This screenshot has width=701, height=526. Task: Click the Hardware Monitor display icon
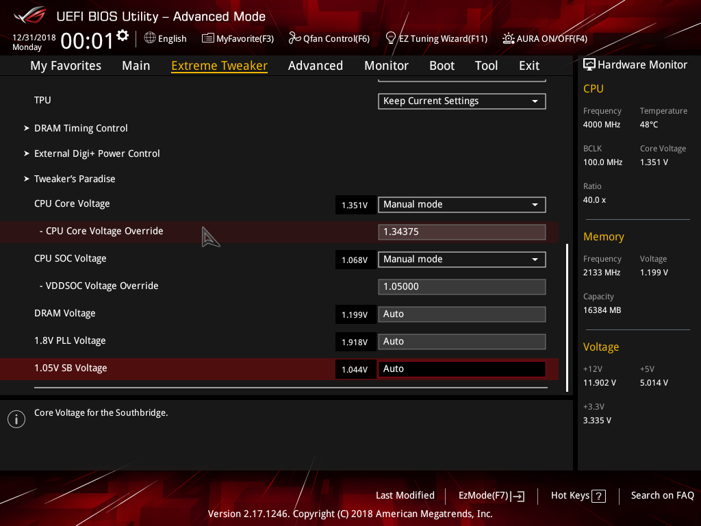589,65
